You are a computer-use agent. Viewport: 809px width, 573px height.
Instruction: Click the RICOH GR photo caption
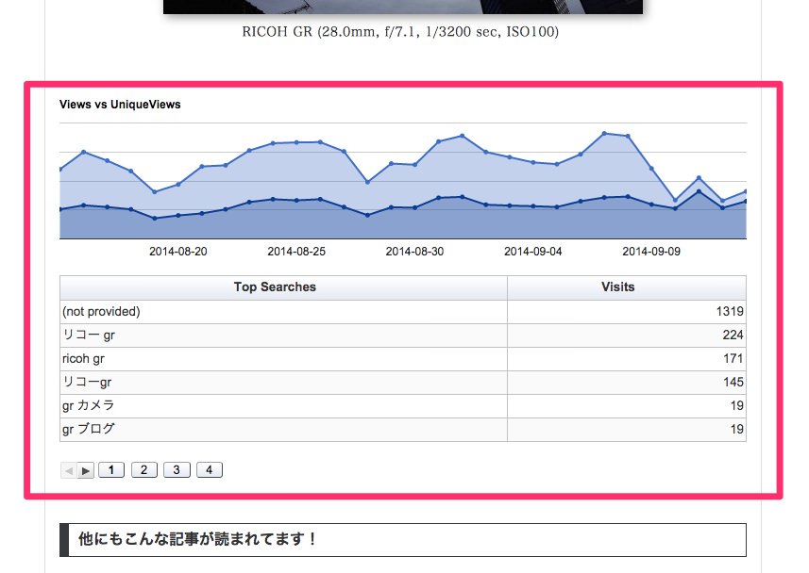[400, 32]
